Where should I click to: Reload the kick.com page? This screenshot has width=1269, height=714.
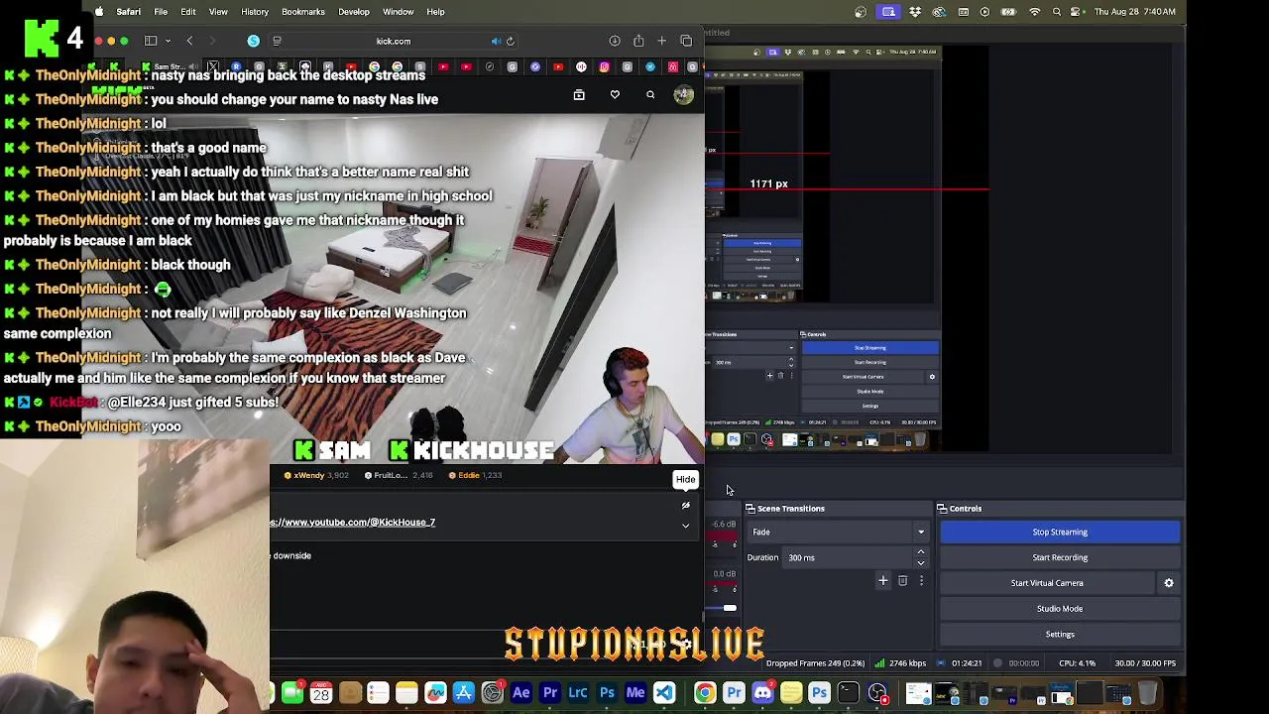pyautogui.click(x=511, y=41)
